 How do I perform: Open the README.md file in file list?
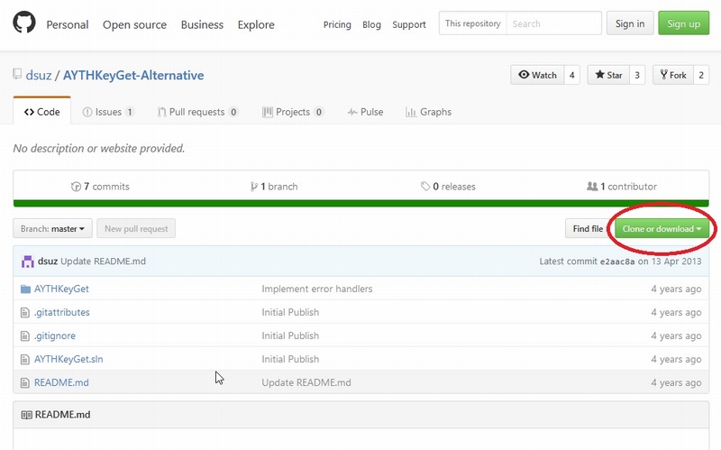(61, 383)
